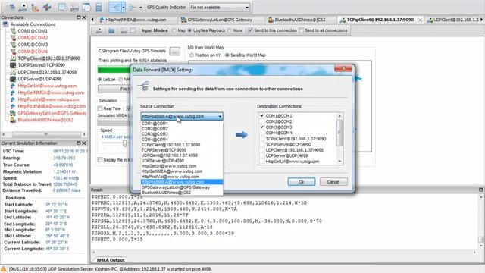Viewport: 485px width, 273px height.
Task: Check UDPServer@UDP:4098 in Destination Connections
Action: click(261, 155)
